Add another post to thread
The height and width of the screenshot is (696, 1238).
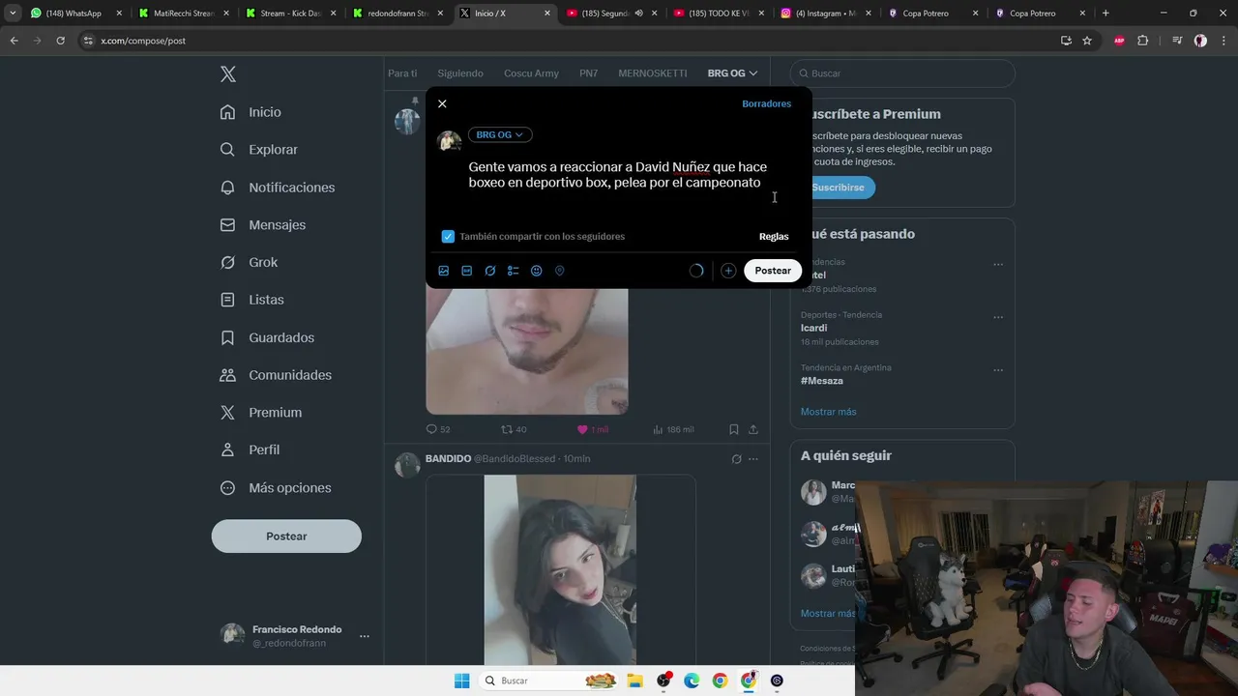[x=728, y=271]
